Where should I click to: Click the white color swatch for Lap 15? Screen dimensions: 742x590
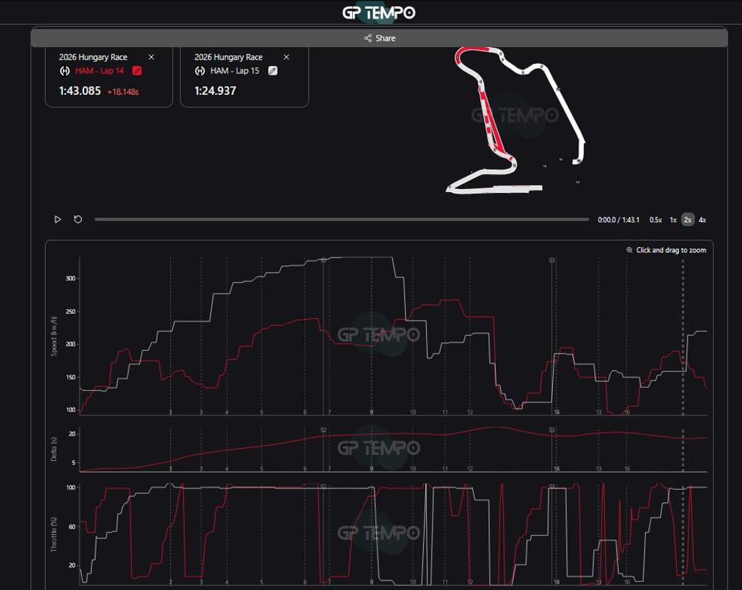[272, 70]
